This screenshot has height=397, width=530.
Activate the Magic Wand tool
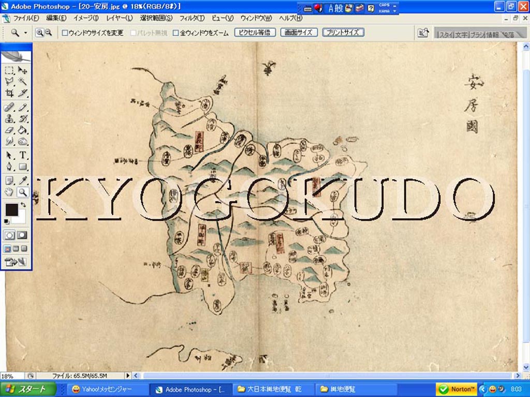pyautogui.click(x=22, y=81)
